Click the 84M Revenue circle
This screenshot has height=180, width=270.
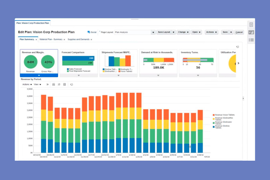click(x=30, y=62)
